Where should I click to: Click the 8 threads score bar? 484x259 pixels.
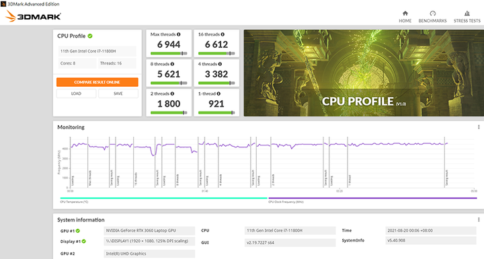click(169, 83)
